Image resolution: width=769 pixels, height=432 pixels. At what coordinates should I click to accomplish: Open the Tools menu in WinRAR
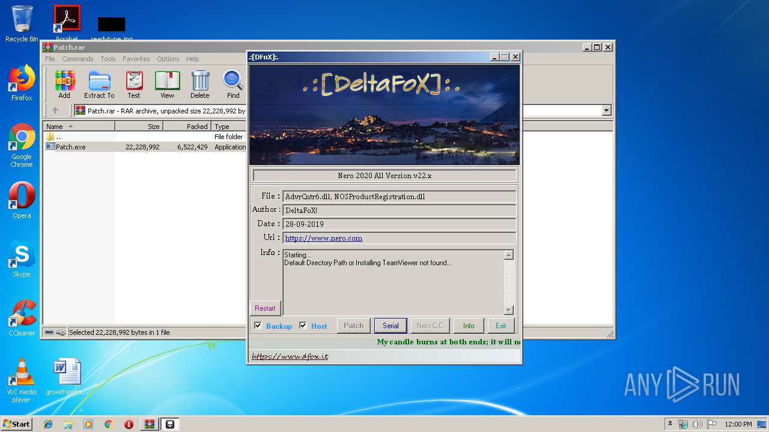coord(108,59)
